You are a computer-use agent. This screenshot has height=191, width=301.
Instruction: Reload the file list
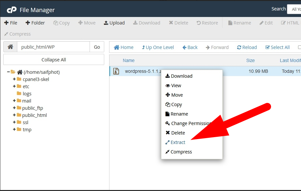(247, 47)
